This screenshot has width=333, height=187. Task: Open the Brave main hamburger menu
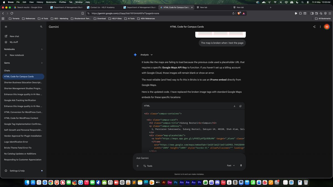pos(329,13)
